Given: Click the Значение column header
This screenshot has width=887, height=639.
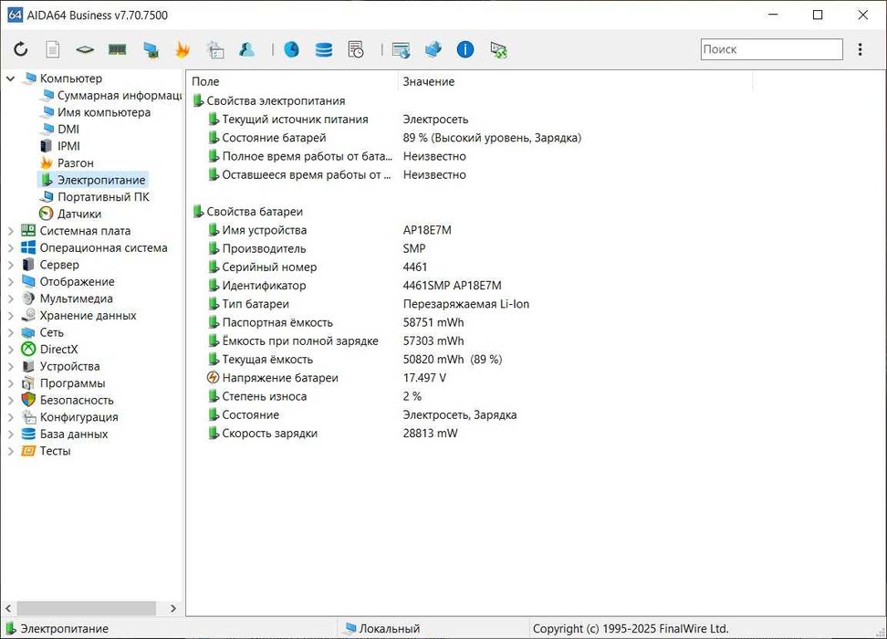Looking at the screenshot, I should coord(575,81).
